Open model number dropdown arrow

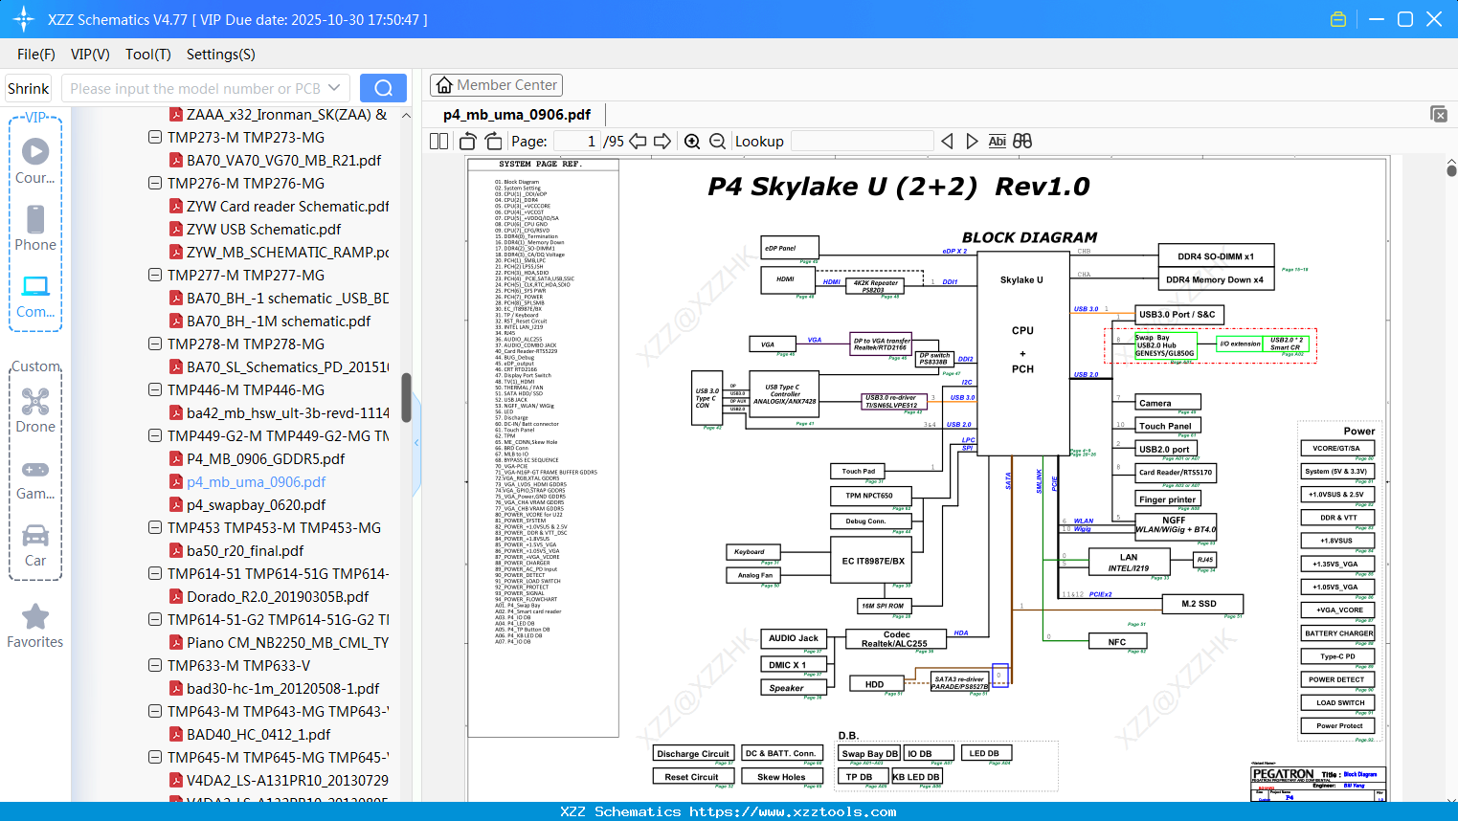point(334,88)
